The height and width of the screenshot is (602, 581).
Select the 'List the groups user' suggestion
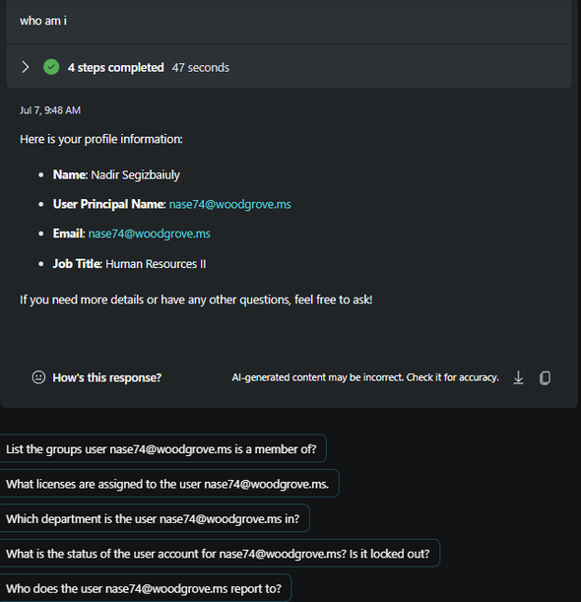(x=162, y=448)
